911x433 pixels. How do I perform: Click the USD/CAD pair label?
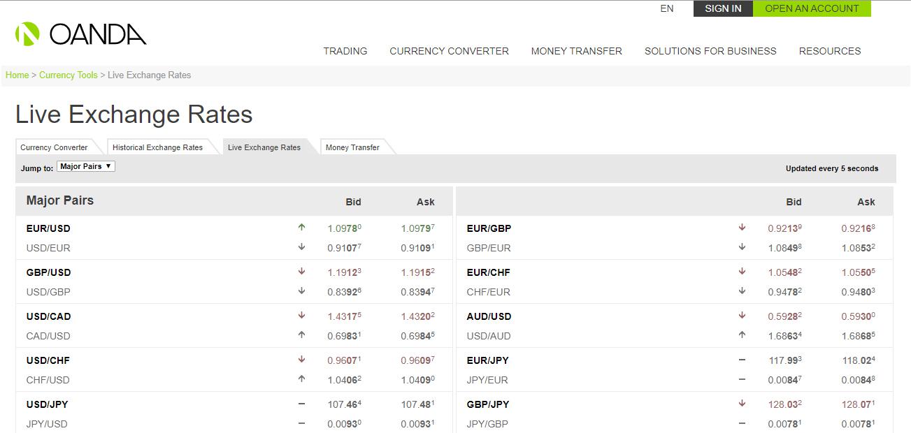tap(48, 316)
